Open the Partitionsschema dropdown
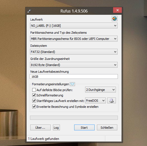 (x=74, y=39)
